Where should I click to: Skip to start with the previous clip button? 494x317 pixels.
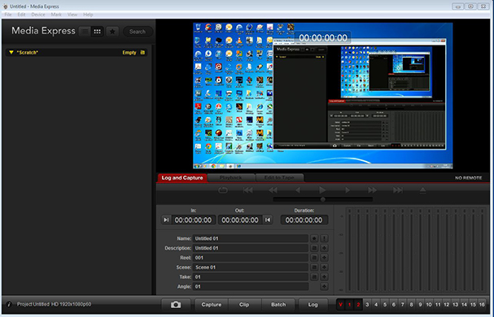(248, 190)
